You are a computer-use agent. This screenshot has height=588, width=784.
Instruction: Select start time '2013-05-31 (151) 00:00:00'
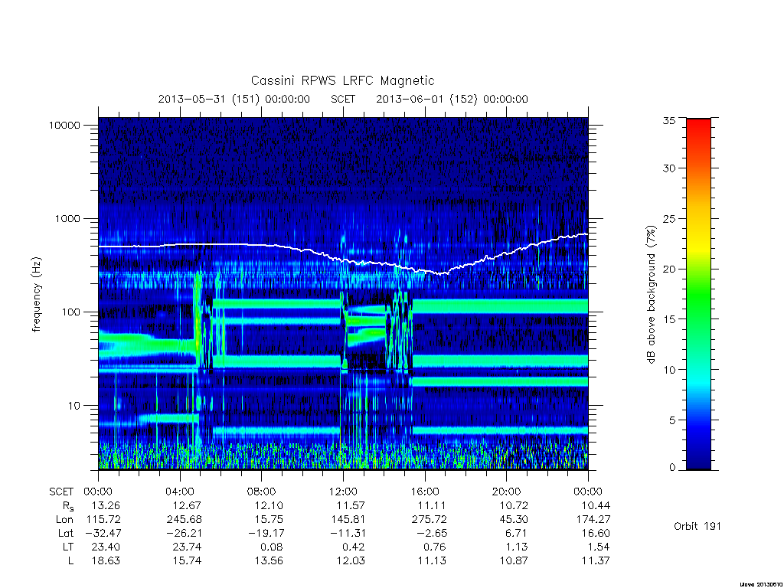click(x=234, y=99)
